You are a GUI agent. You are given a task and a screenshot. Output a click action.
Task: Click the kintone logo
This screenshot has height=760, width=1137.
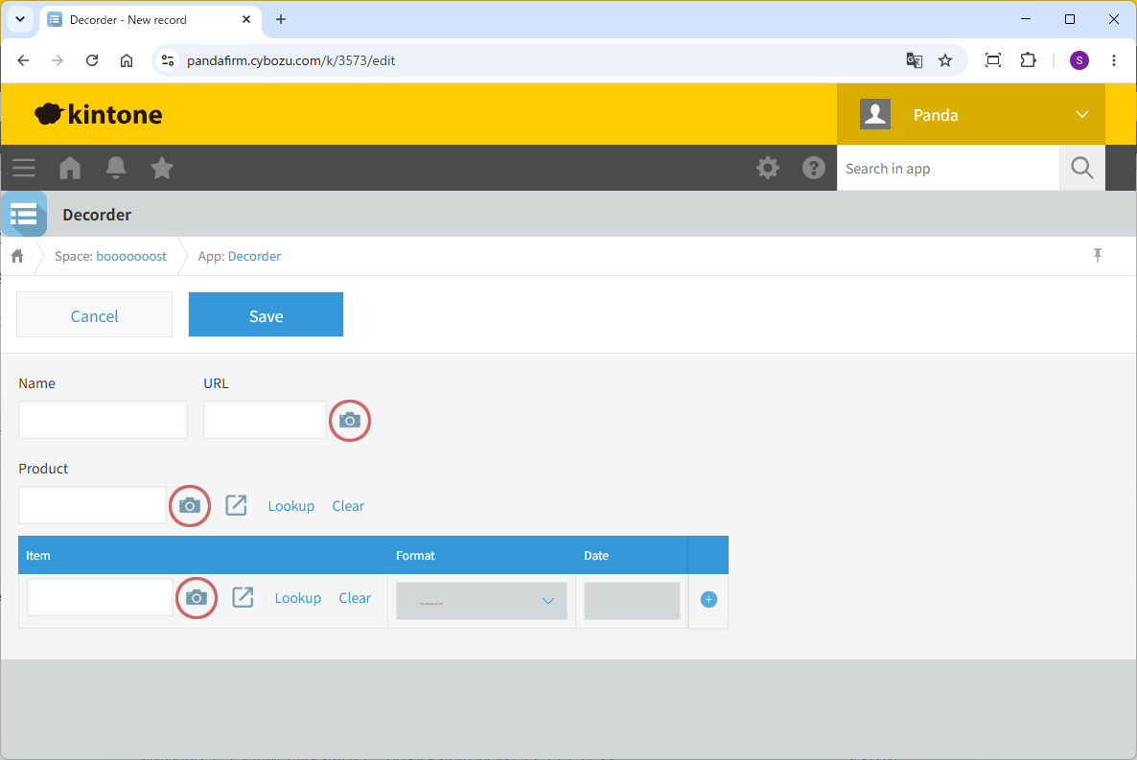coord(99,115)
